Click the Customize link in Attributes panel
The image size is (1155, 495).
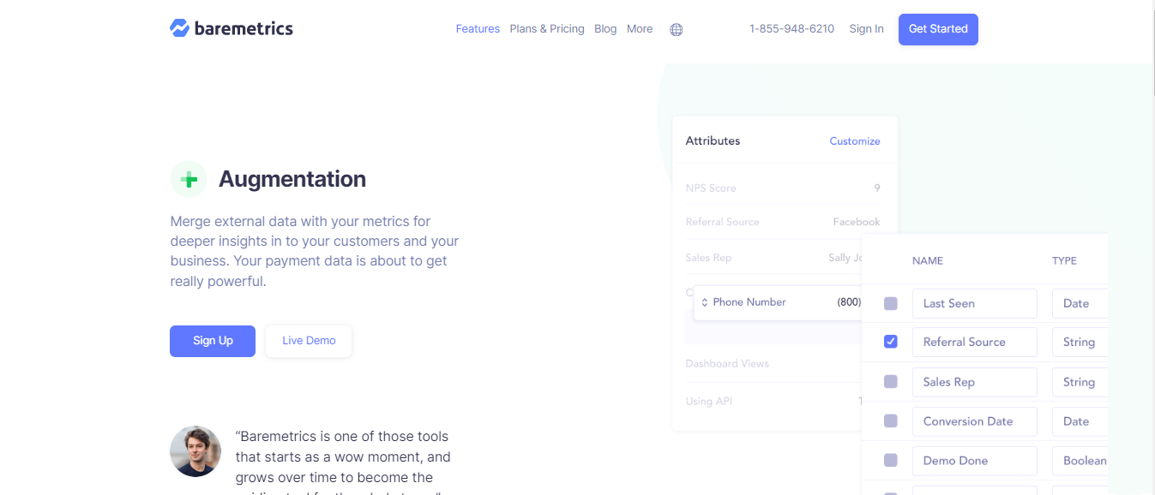[x=854, y=140]
